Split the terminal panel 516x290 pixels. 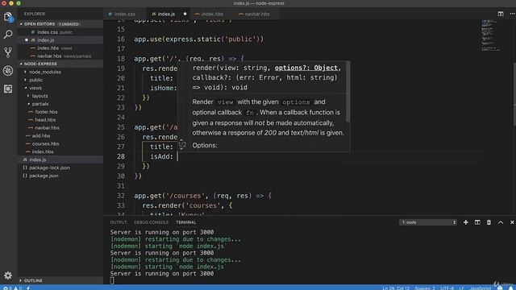[477, 222]
